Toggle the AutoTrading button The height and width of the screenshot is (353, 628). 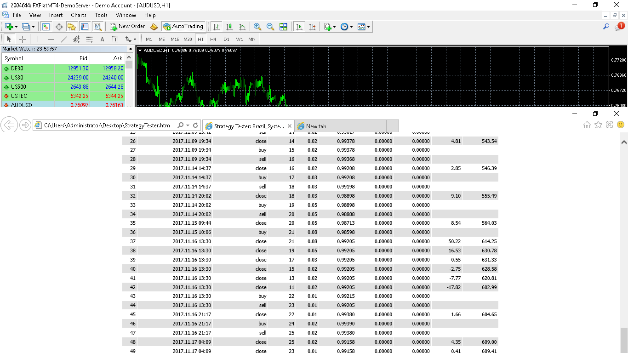point(183,27)
